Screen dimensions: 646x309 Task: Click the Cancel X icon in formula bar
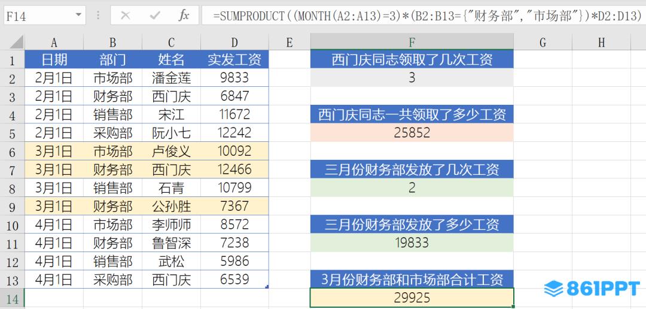coord(125,16)
